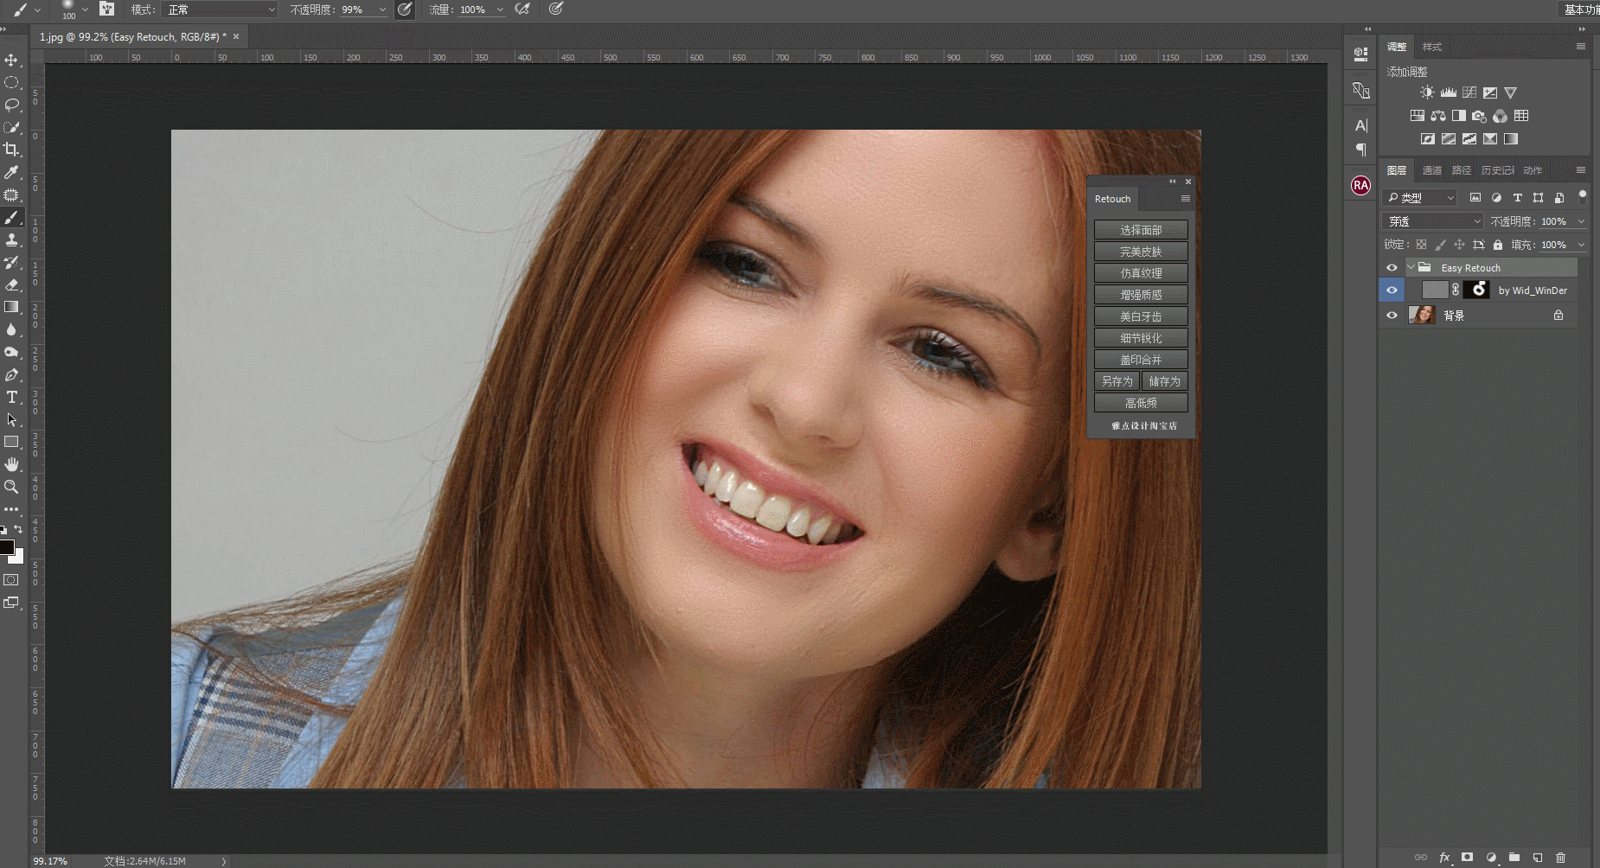Screen dimensions: 1600x868
Task: Toggle visibility of the by Wid_WinDer layer
Action: [1392, 290]
